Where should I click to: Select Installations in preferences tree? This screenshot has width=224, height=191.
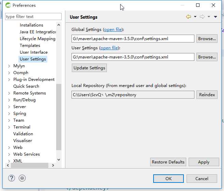pos(31,25)
